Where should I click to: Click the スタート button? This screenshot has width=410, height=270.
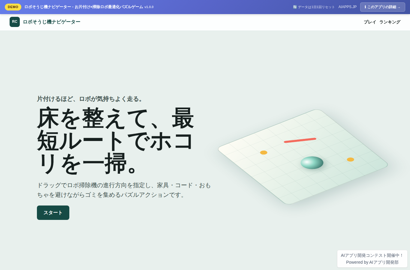pos(53,213)
